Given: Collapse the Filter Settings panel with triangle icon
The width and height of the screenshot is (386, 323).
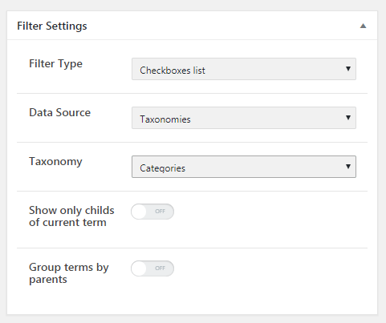Looking at the screenshot, I should click(363, 26).
